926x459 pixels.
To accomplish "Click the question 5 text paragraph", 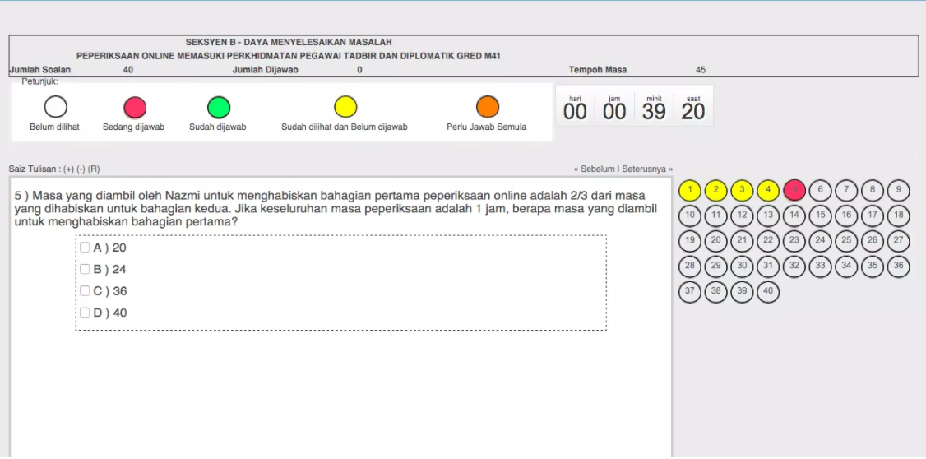I will 336,209.
